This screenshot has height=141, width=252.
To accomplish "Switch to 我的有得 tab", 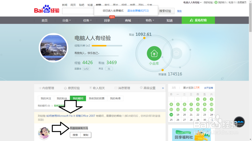I will (x=115, y=98).
